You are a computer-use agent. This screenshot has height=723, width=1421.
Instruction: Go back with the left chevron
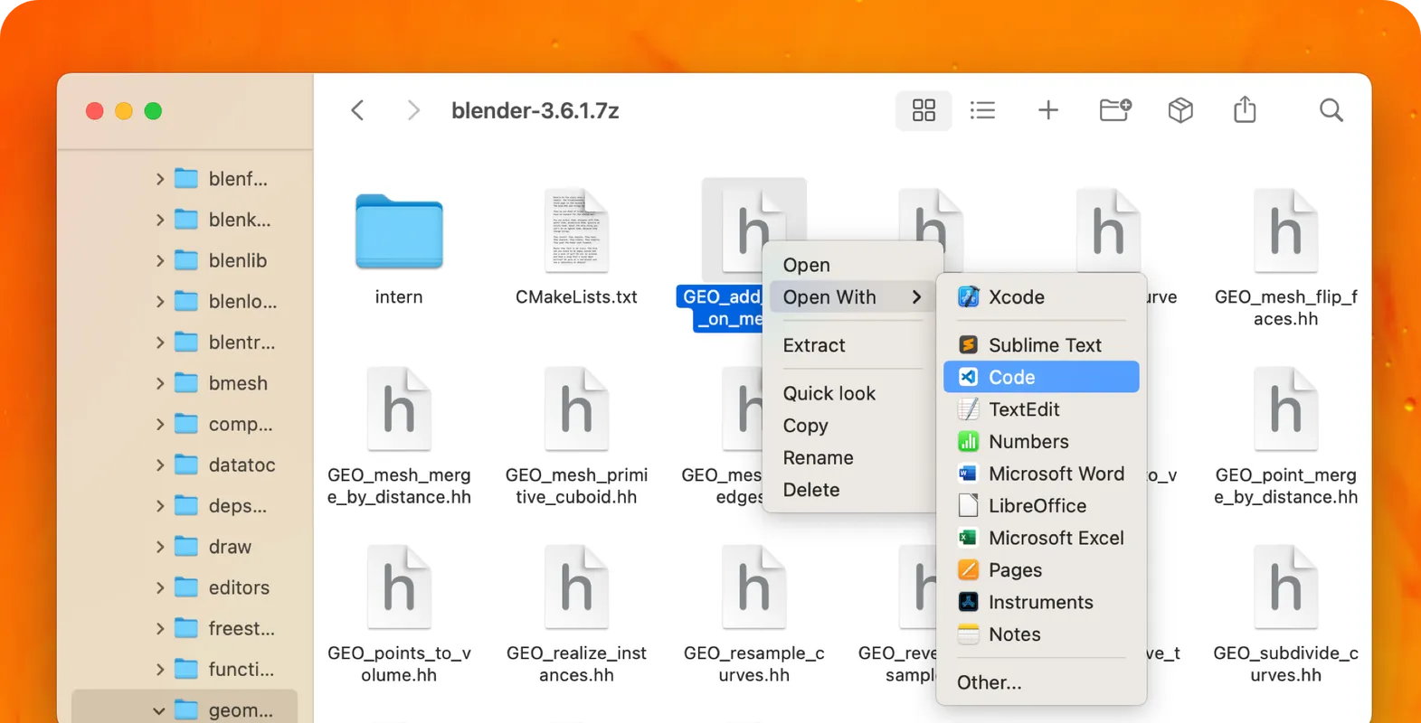pyautogui.click(x=358, y=110)
